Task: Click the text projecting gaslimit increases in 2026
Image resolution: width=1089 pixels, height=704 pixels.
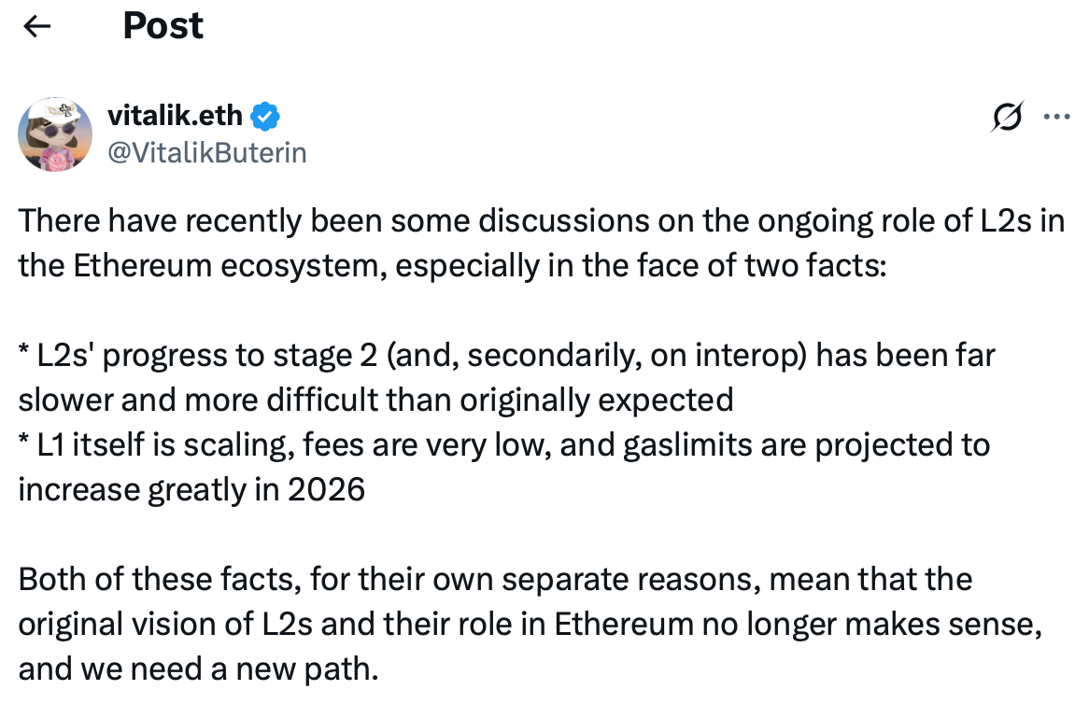Action: 191,489
